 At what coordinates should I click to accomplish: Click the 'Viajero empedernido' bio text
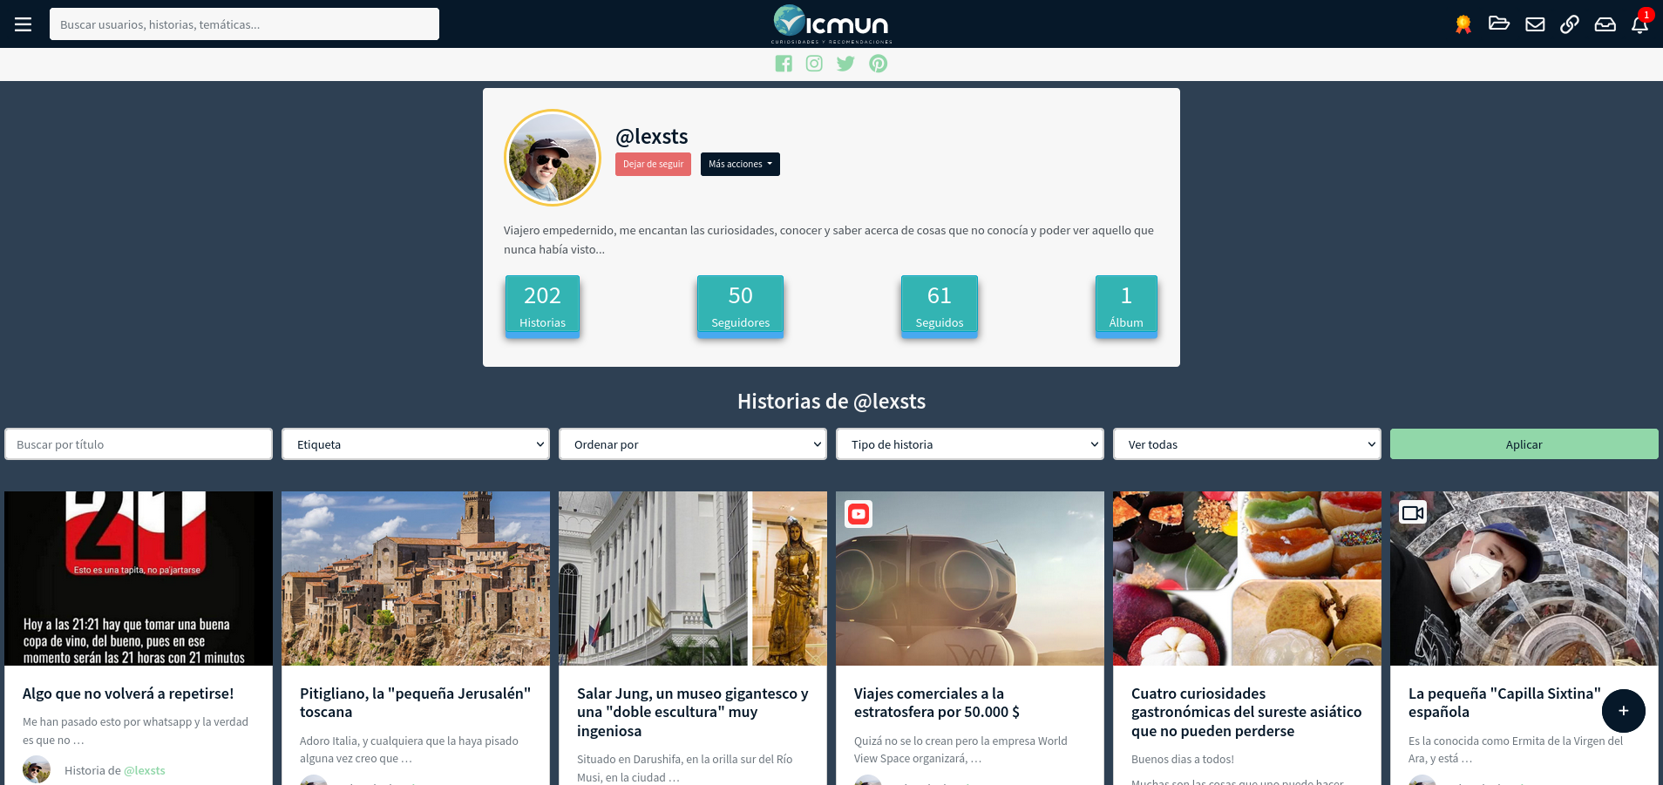(829, 240)
